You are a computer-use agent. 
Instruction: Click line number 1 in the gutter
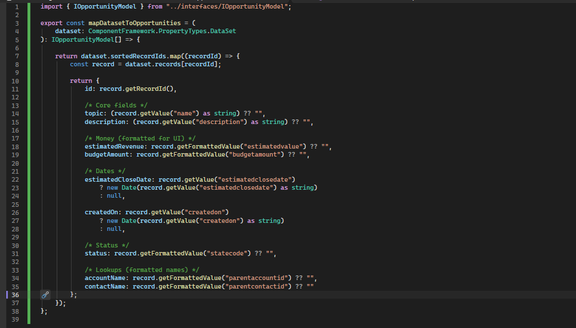coord(17,7)
